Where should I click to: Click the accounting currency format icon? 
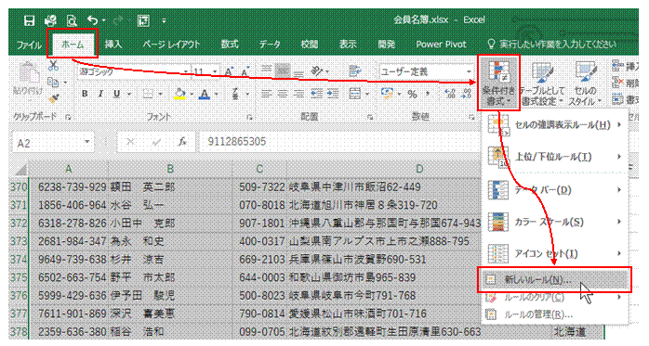click(388, 94)
